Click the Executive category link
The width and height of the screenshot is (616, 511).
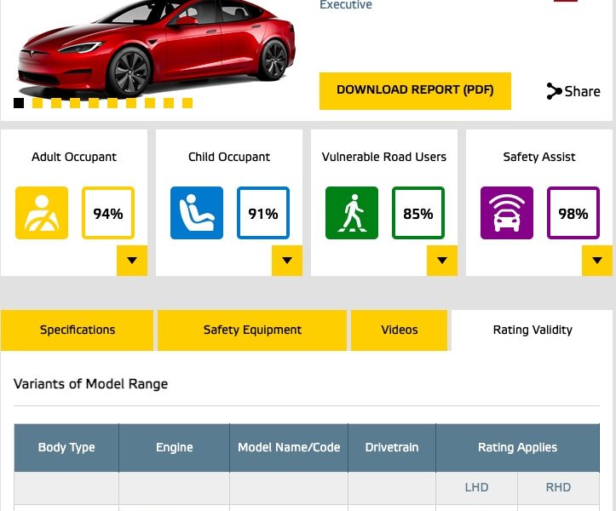point(346,5)
